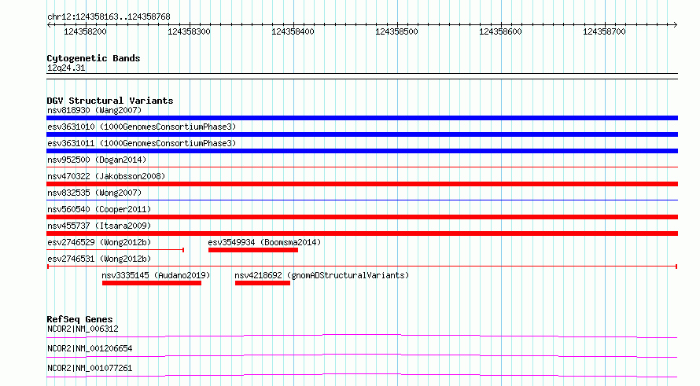700x386 pixels.
Task: Open nsv3335145 (Audano2019) label
Action: coord(156,275)
